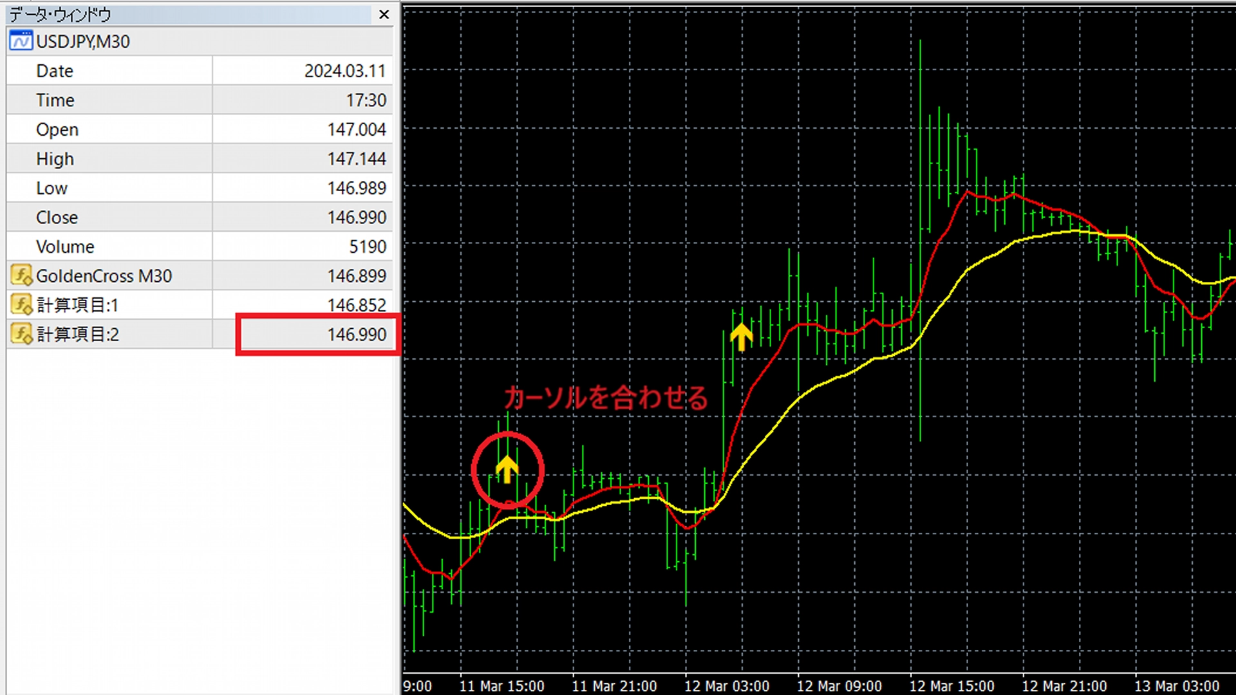
Task: Close the data window panel
Action: point(384,14)
